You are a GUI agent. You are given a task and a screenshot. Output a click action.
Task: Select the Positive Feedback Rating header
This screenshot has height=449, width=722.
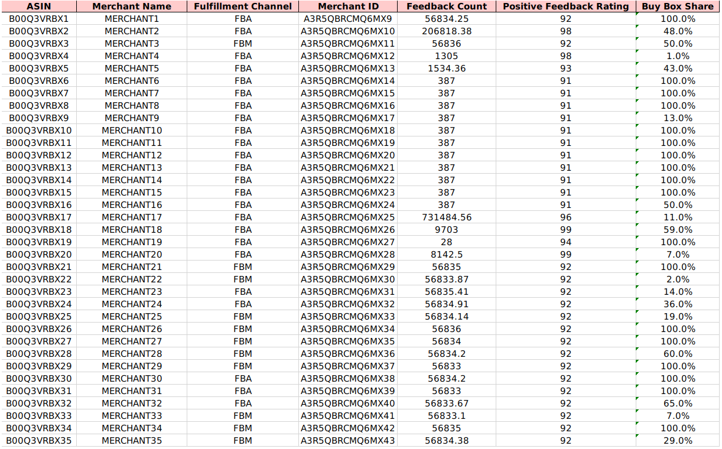pyautogui.click(x=566, y=6)
